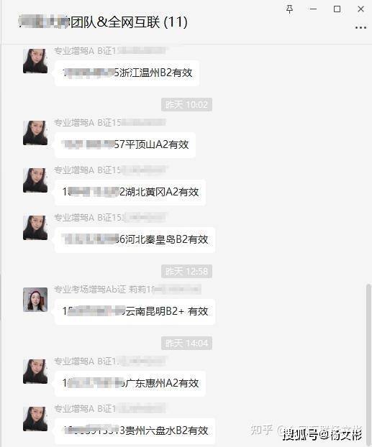Select the 浙江温州B2有效 message bubble

pos(127,73)
